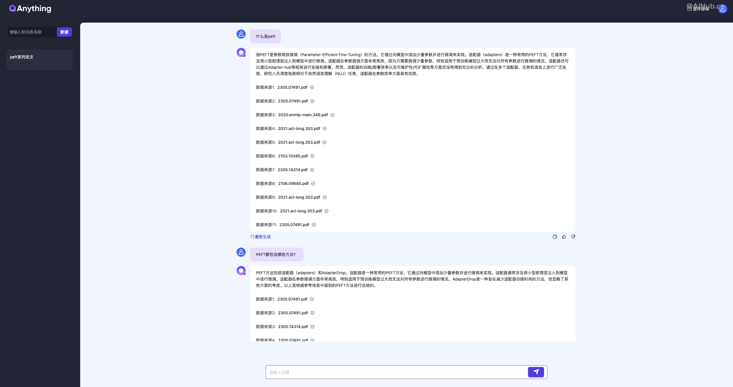Viewport: 733px width, 387px height.
Task: Click 重新生成 to regenerate the answer
Action: (261, 237)
